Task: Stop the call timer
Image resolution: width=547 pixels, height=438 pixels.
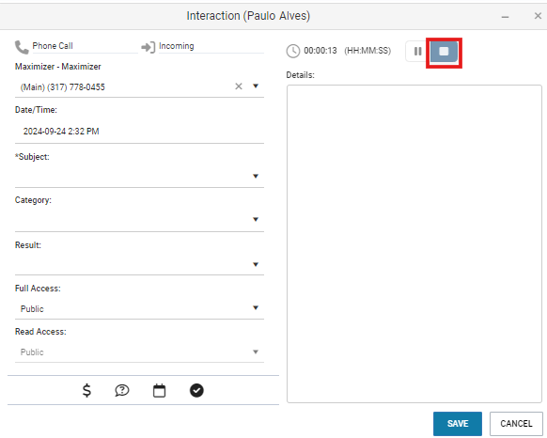Action: pyautogui.click(x=444, y=52)
